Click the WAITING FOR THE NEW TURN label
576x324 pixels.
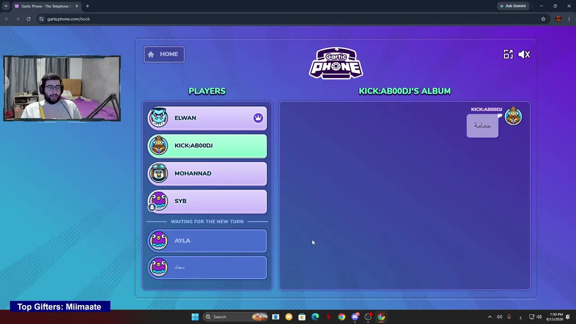(207, 221)
